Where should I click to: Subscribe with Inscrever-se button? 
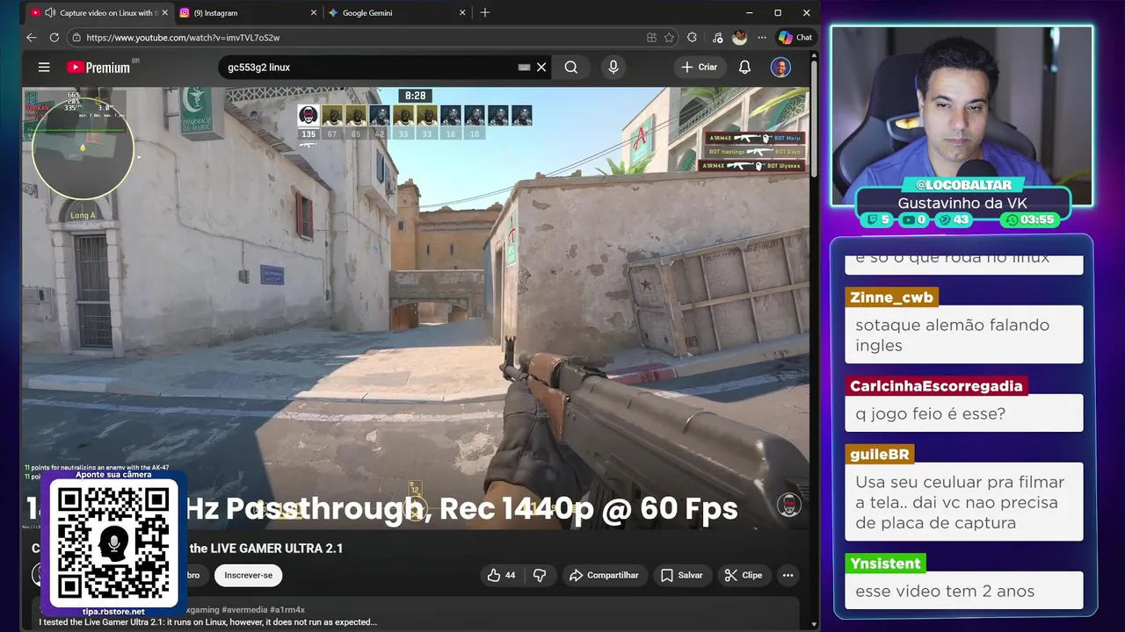pos(248,575)
